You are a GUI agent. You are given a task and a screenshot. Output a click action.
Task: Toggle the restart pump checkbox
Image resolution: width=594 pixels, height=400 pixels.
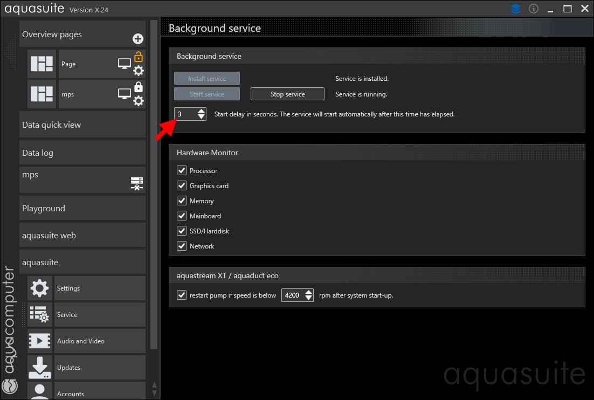click(x=182, y=295)
